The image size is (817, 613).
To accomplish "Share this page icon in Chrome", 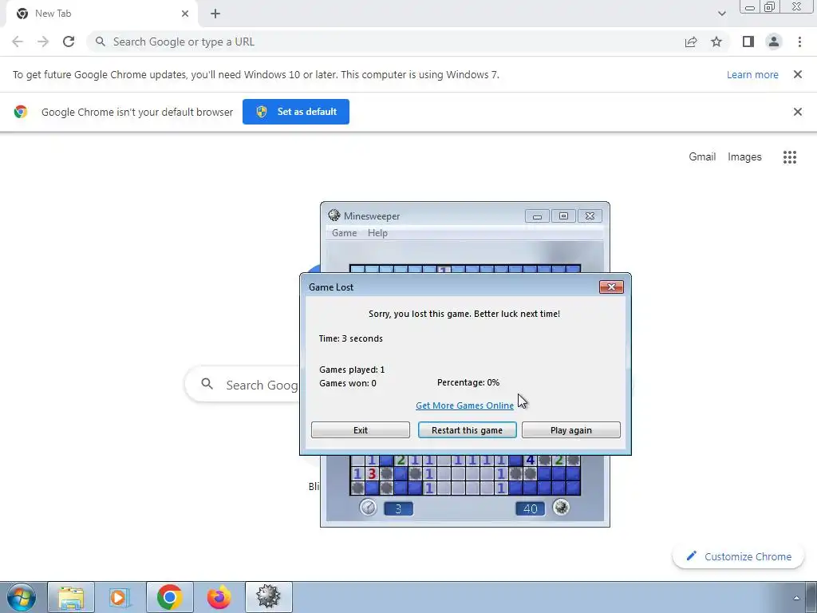I will coord(691,42).
